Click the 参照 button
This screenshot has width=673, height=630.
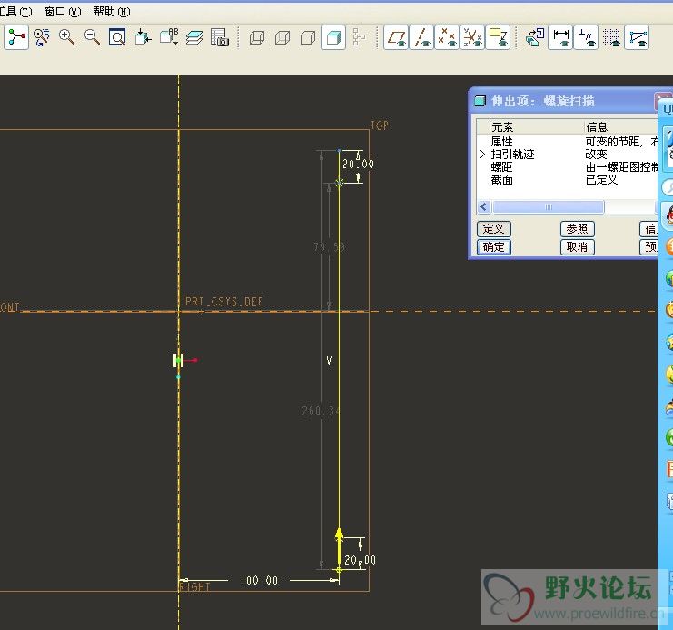coord(577,228)
